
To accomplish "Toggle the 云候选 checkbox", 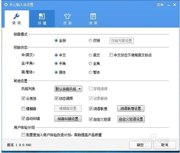I will pyautogui.click(x=23, y=98).
